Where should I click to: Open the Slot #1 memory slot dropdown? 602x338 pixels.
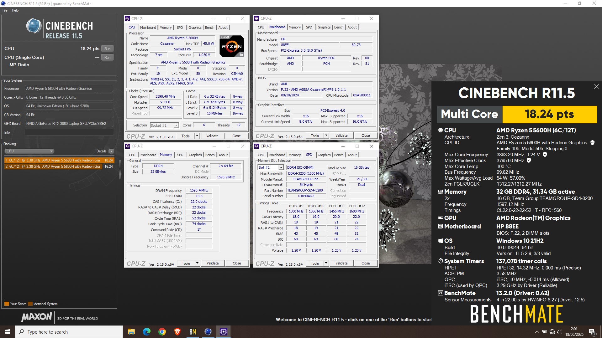click(271, 167)
